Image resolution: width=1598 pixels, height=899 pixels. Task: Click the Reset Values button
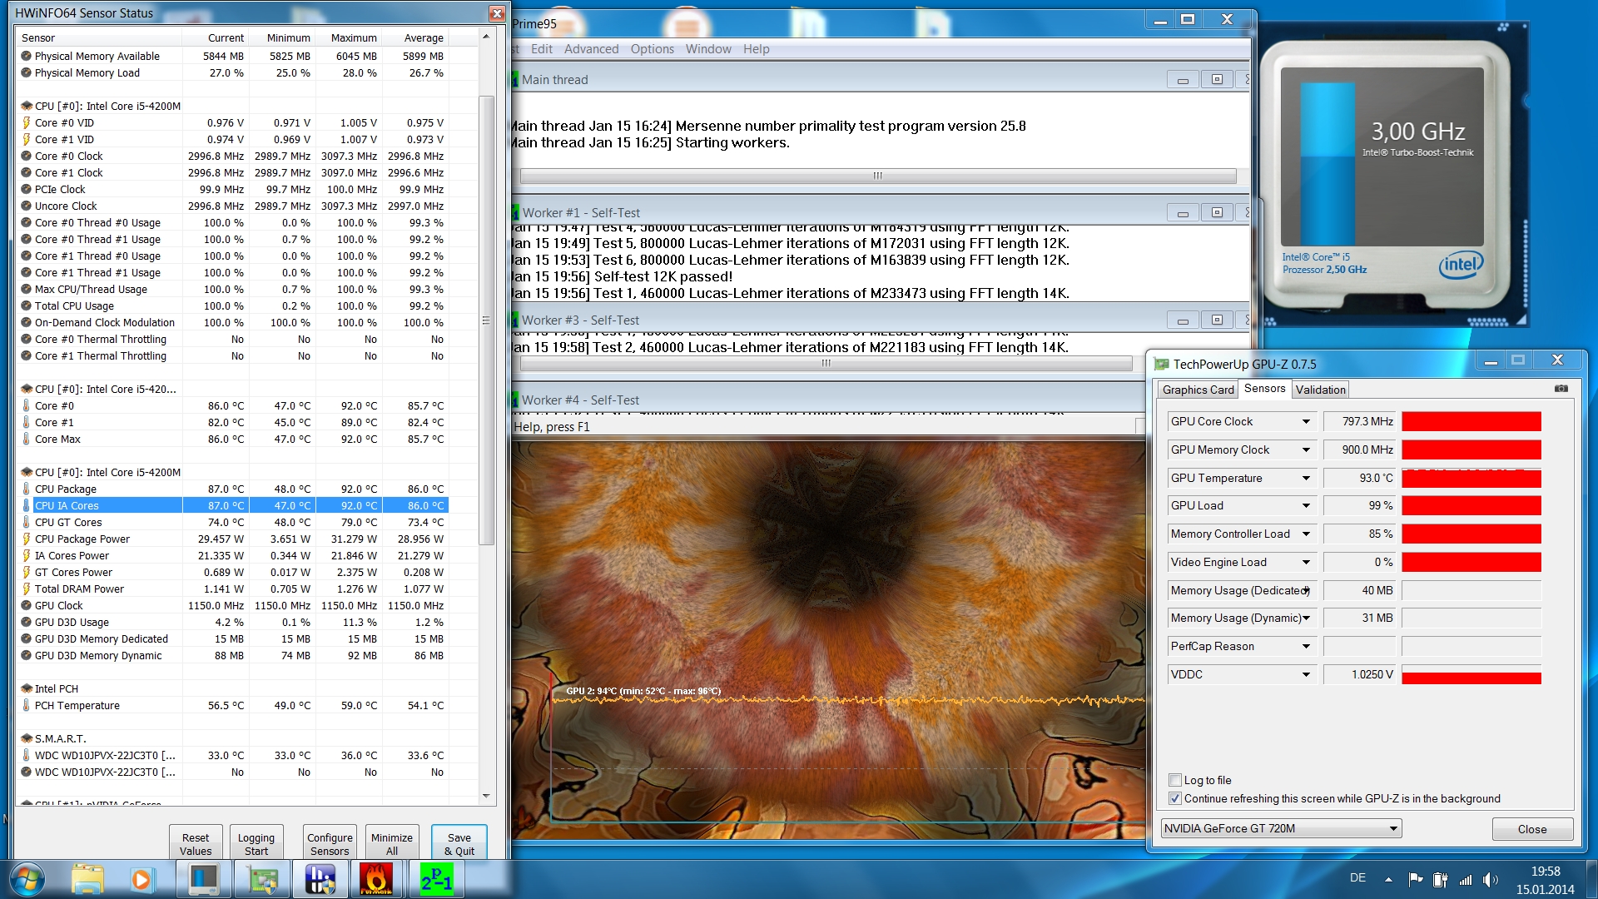pos(196,843)
